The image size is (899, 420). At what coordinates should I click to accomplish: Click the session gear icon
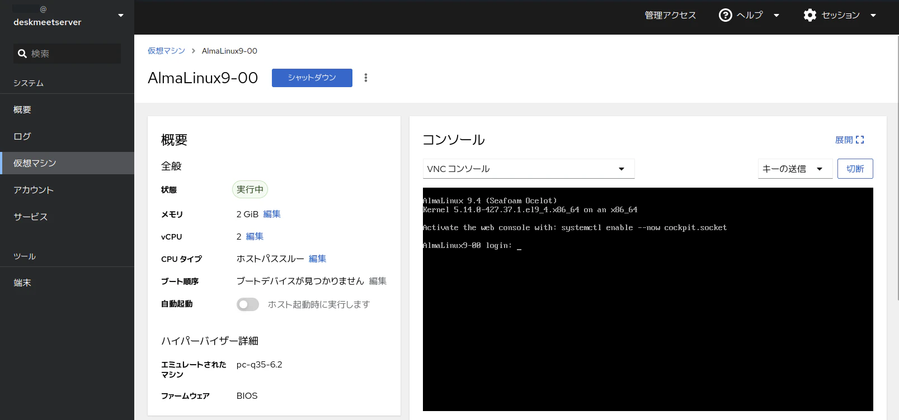tap(809, 15)
